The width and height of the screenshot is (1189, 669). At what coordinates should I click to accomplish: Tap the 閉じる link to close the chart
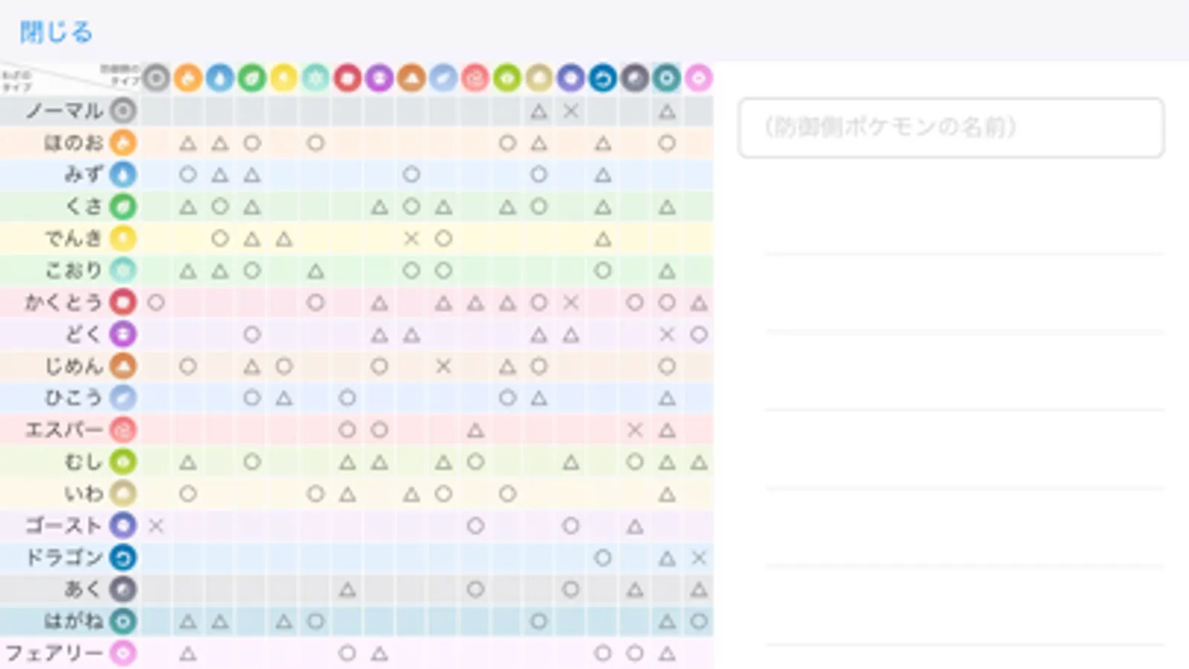(x=57, y=32)
